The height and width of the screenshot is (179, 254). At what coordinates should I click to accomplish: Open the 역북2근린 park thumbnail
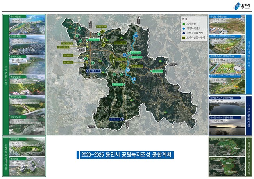click(x=27, y=105)
